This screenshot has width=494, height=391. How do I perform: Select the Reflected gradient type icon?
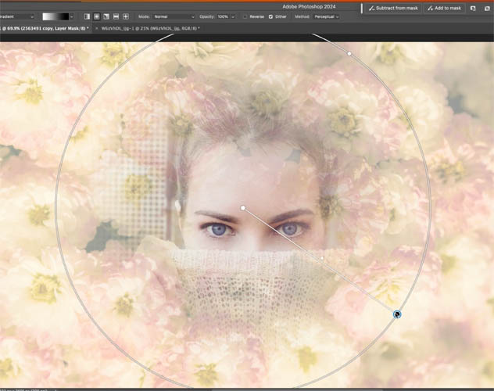click(x=116, y=16)
